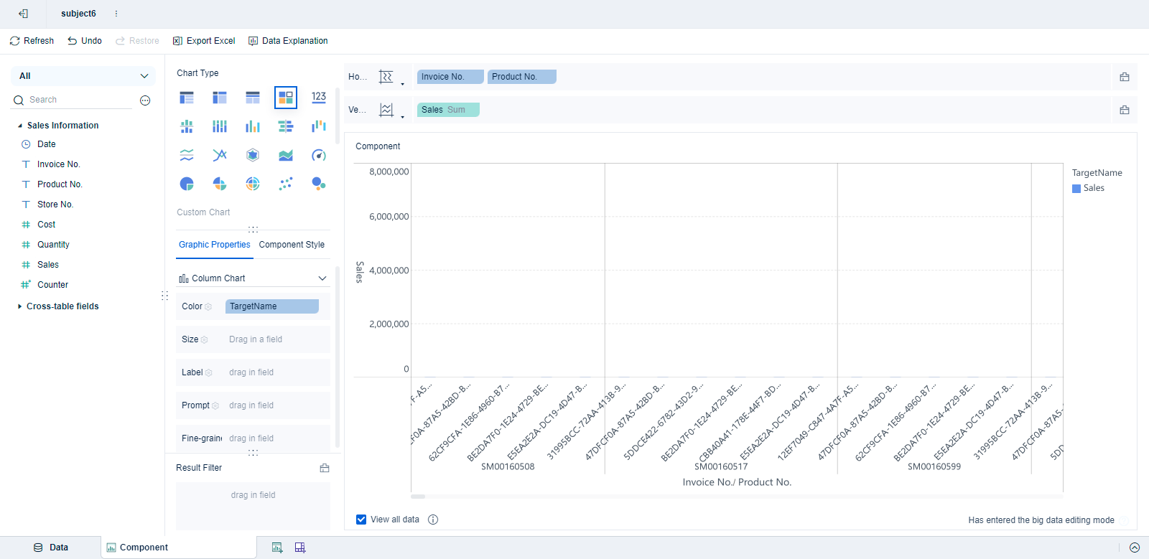Select the Store No. field
This screenshot has width=1149, height=559.
[55, 205]
